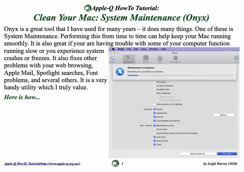Screen dimensions: 244x172
Task: Click the "Apple-Q HowTo Tutorial:" header text
Action: pos(125,8)
